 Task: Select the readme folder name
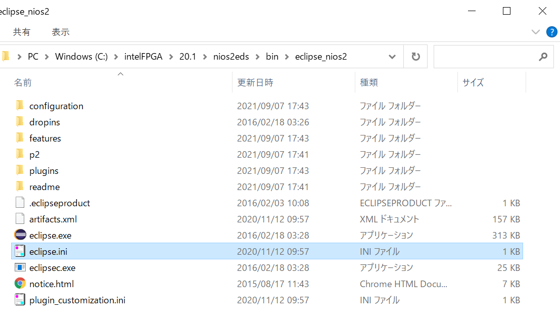pos(44,187)
